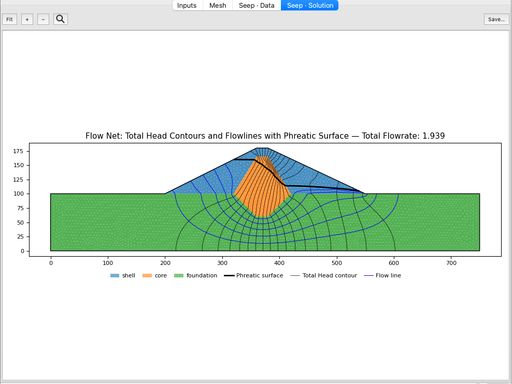Click the shell legend color swatch
The width and height of the screenshot is (512, 384).
click(115, 275)
